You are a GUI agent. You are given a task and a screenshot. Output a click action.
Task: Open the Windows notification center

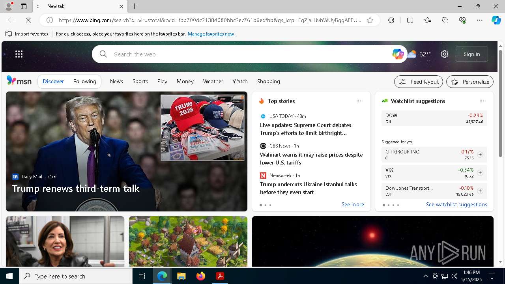pos(492,276)
